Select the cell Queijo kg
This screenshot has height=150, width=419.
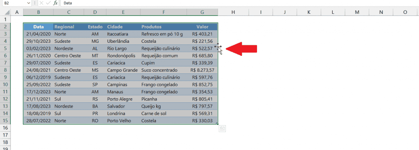(164, 106)
